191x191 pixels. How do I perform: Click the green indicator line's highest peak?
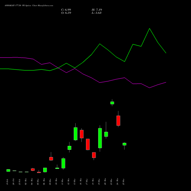pyautogui.click(x=149, y=29)
